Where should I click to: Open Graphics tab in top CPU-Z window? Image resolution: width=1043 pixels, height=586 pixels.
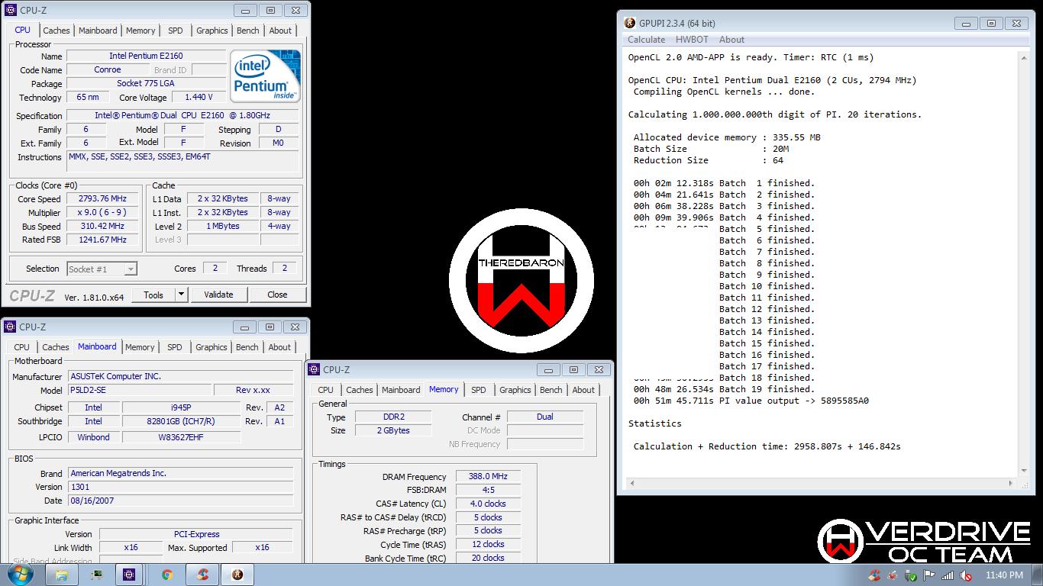coord(212,31)
